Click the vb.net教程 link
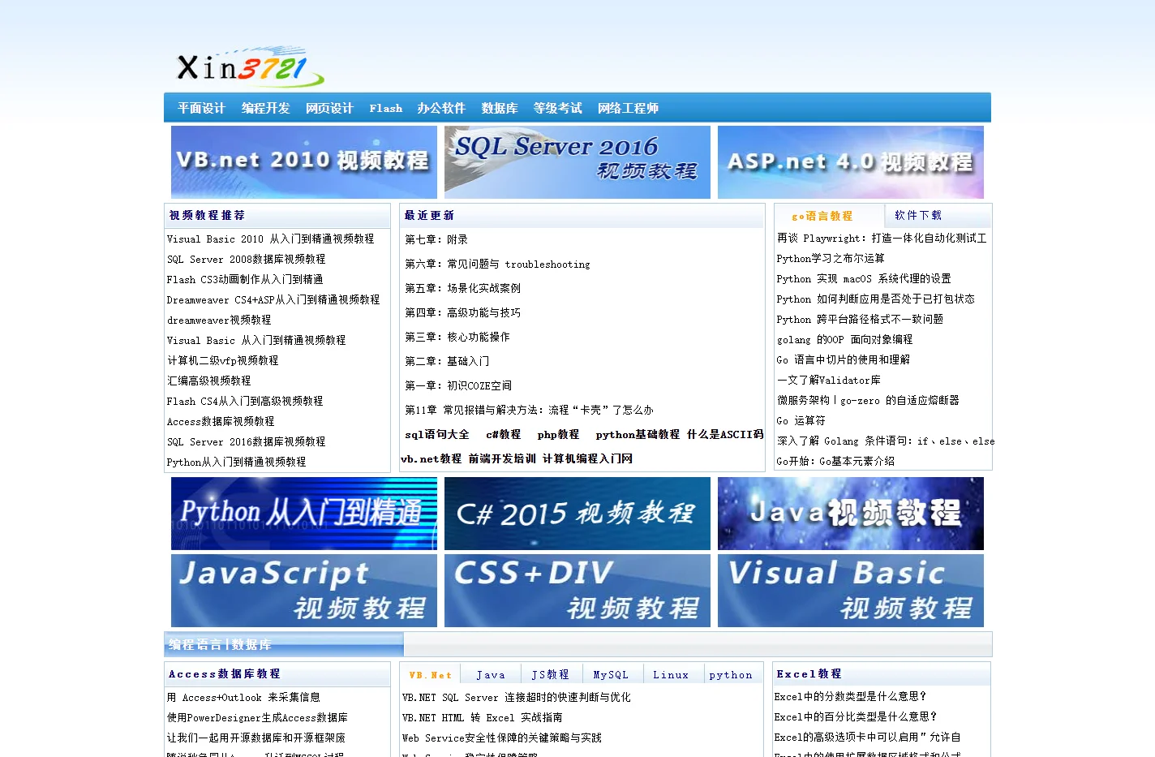Screen dimensions: 1155x757 pos(432,458)
